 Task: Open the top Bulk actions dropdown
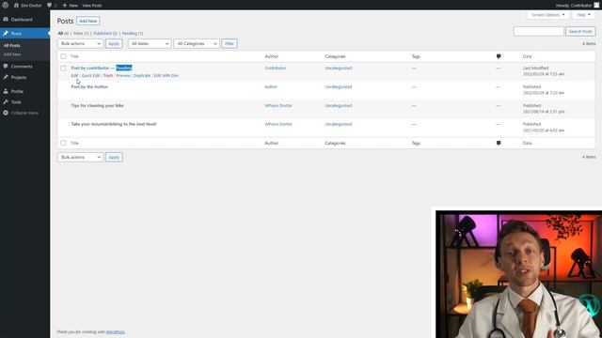[80, 44]
